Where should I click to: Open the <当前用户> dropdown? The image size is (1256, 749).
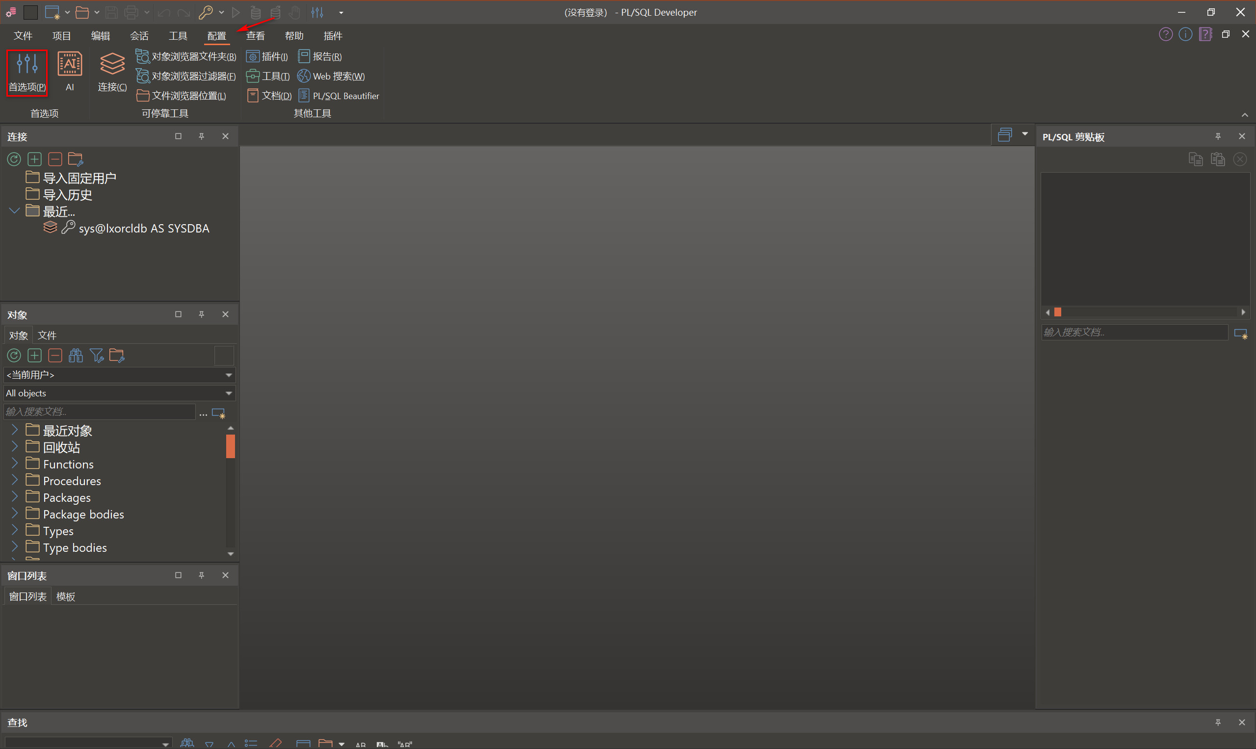[229, 375]
